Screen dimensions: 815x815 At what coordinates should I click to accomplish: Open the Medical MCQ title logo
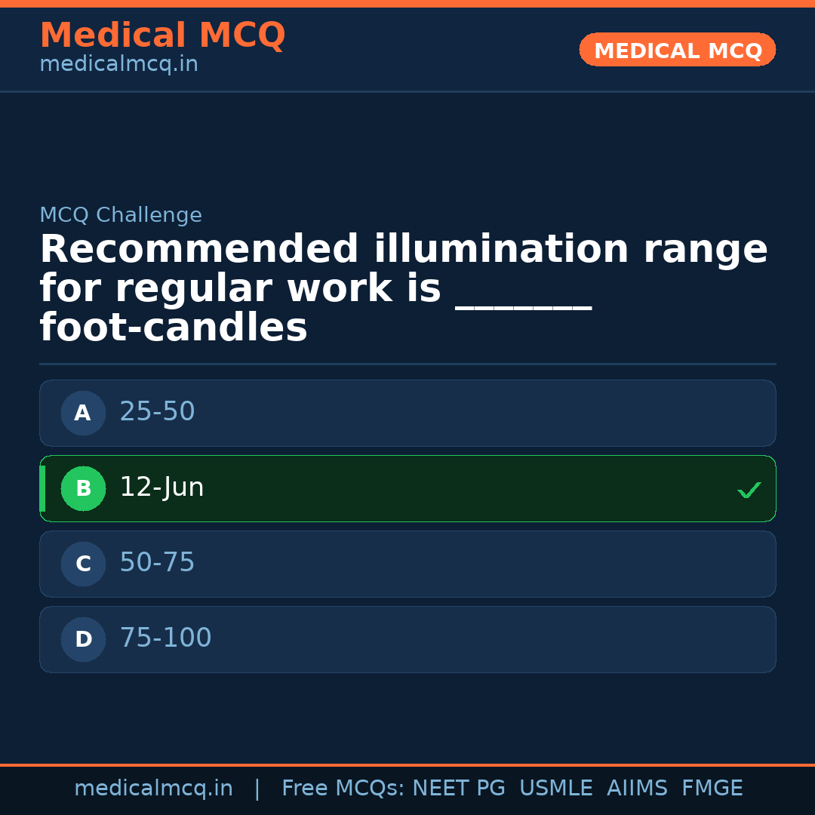click(162, 35)
